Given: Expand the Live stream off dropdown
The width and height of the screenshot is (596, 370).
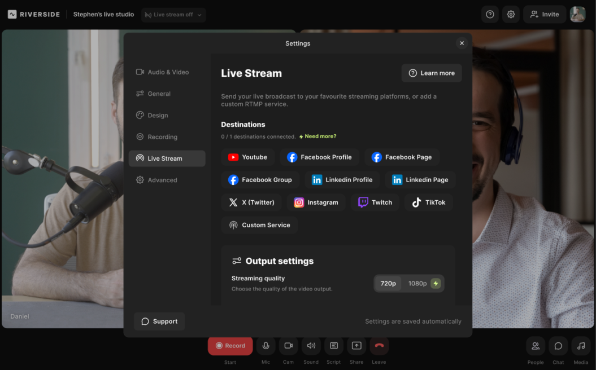Looking at the screenshot, I should click(x=173, y=15).
